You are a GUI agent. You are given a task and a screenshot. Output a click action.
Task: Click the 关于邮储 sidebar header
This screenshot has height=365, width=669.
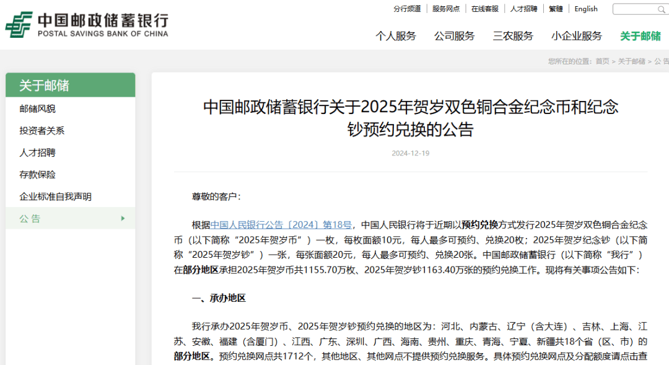click(x=71, y=85)
